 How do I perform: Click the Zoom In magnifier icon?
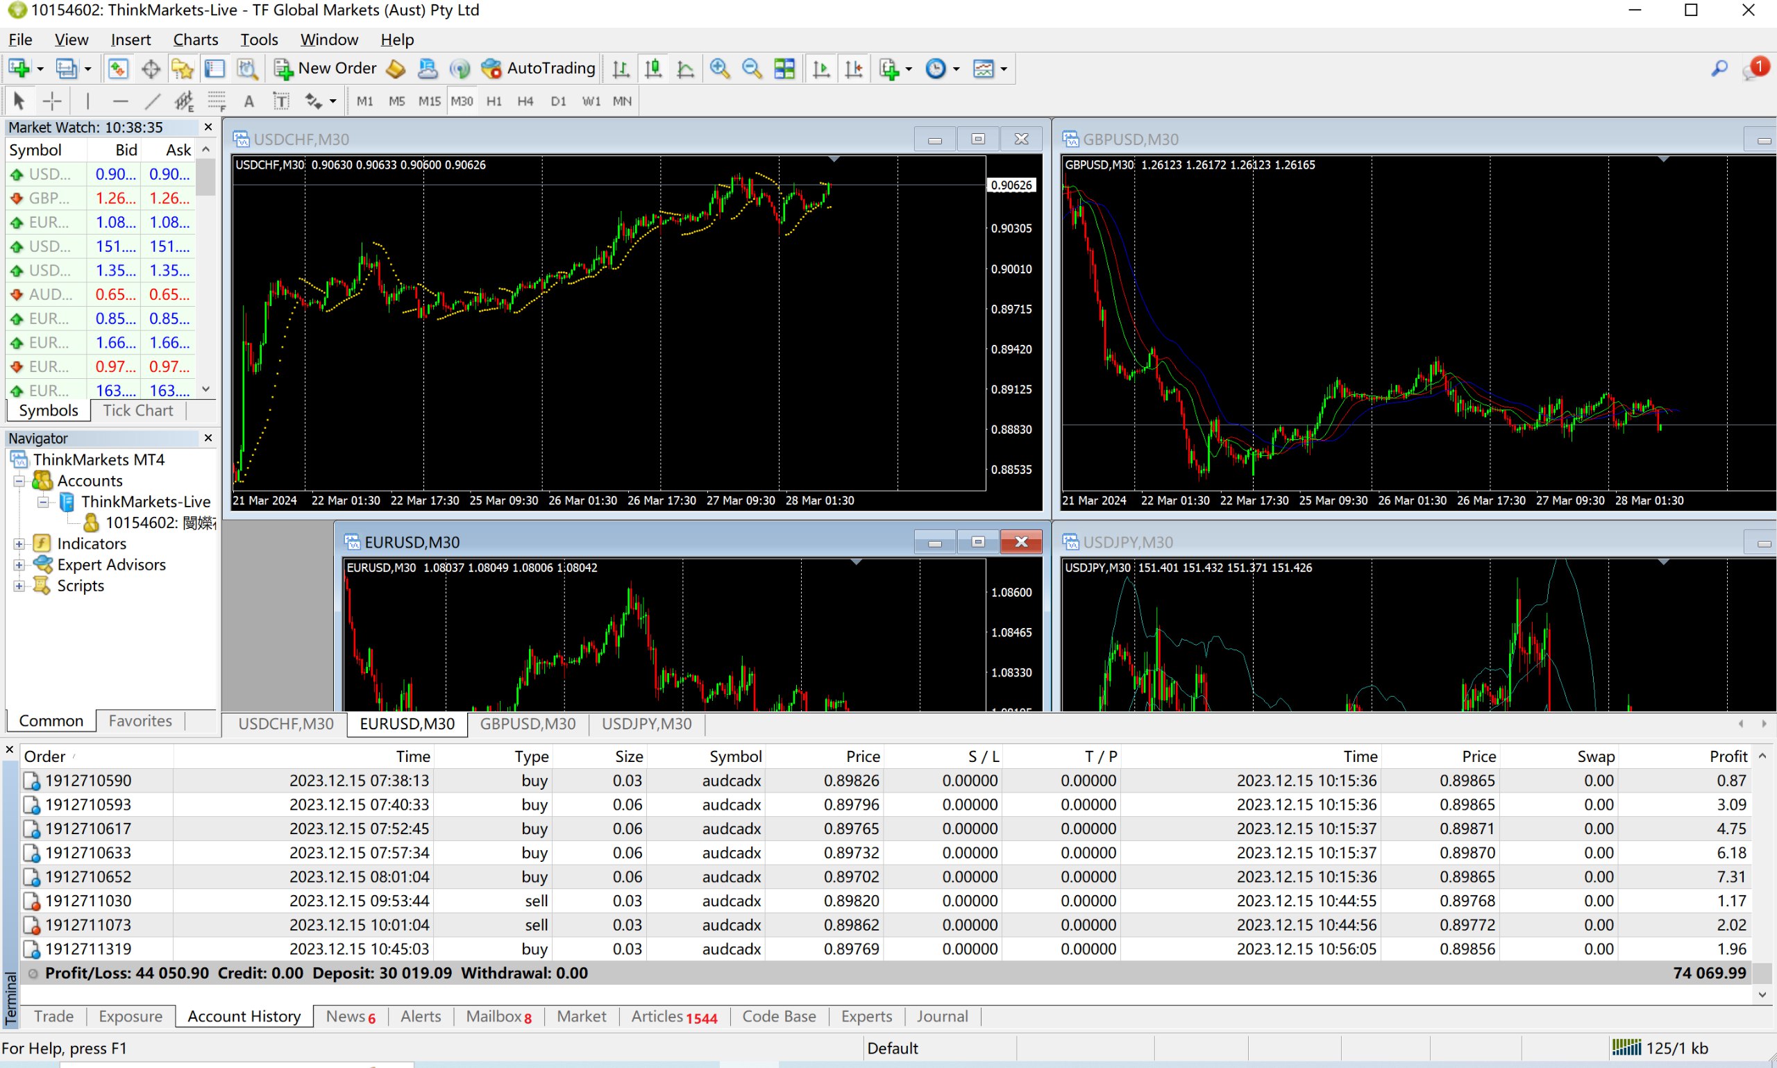click(x=719, y=69)
